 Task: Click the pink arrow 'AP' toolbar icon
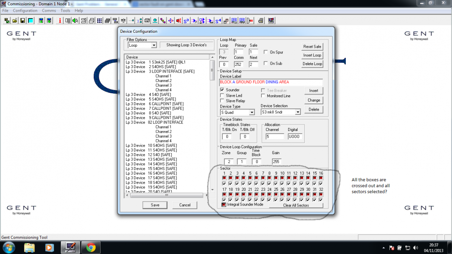(x=211, y=20)
